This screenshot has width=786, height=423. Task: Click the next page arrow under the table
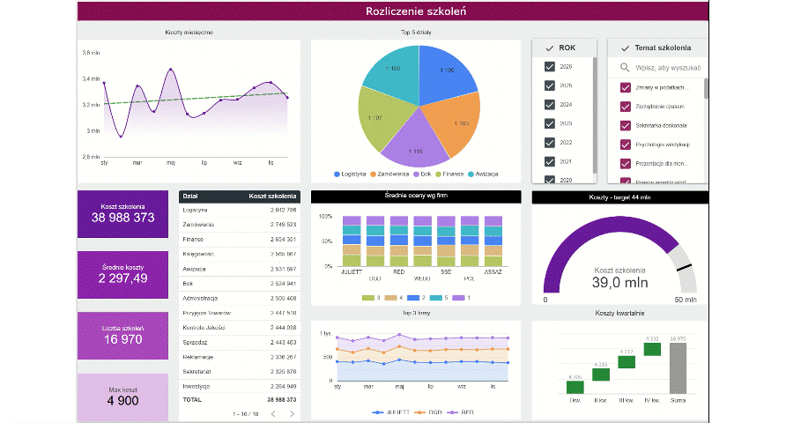click(x=291, y=413)
